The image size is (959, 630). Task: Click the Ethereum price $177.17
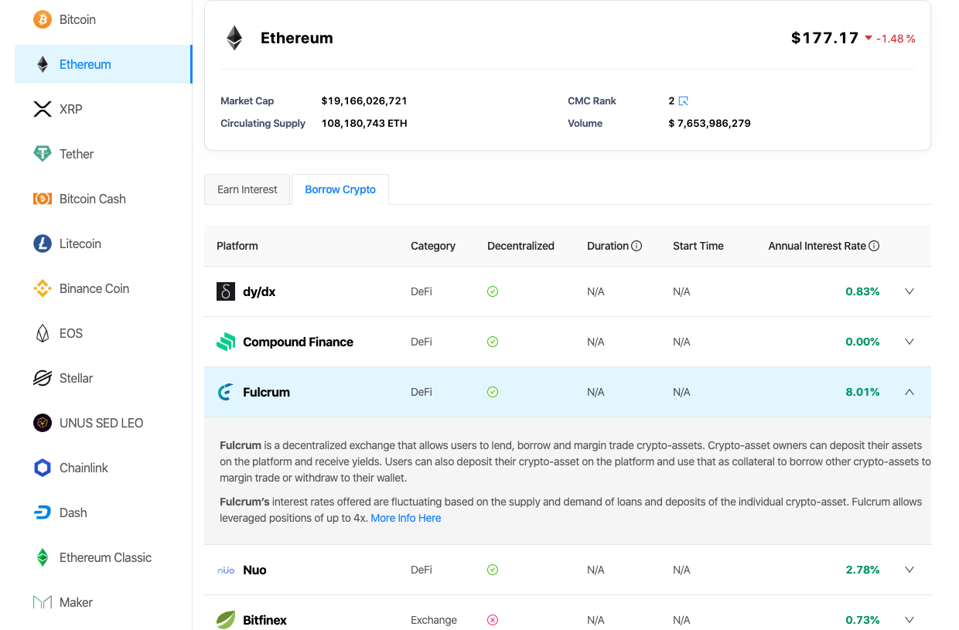click(x=825, y=38)
